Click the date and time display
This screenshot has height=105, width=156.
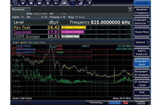pos(140,103)
